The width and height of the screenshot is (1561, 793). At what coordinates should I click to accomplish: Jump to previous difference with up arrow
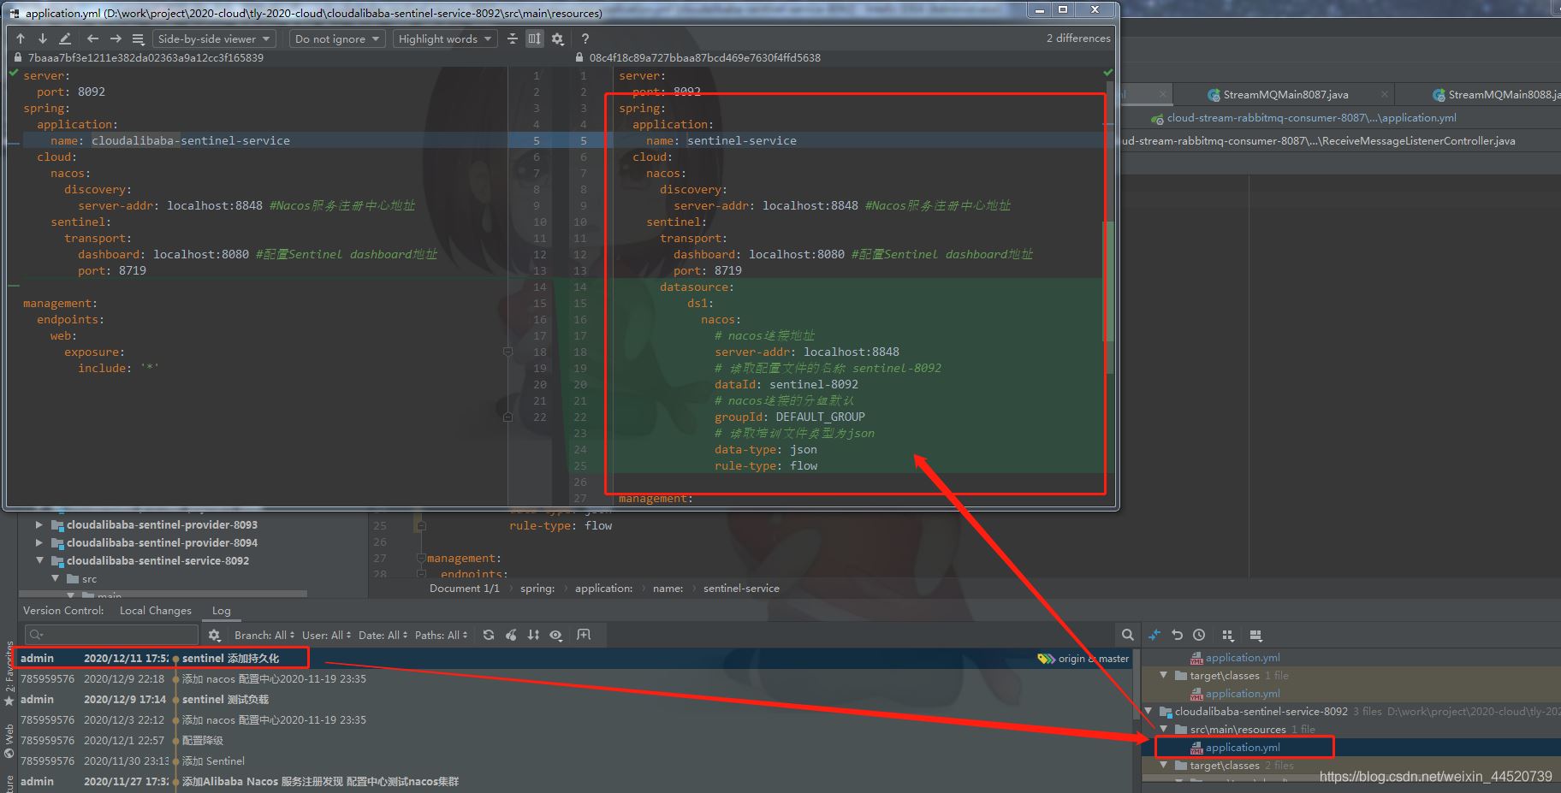click(x=21, y=38)
